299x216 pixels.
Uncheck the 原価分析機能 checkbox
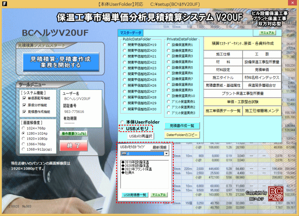[x=23, y=105]
